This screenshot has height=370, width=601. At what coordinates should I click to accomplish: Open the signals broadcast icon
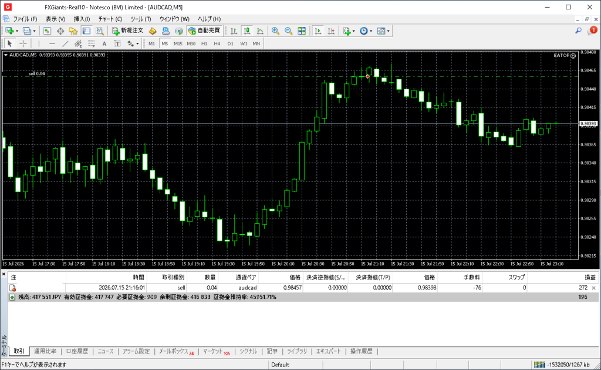click(178, 31)
